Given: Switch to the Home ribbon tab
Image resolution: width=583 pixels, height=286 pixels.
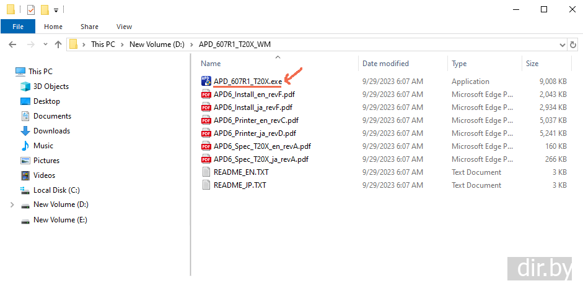Looking at the screenshot, I should coord(53,27).
